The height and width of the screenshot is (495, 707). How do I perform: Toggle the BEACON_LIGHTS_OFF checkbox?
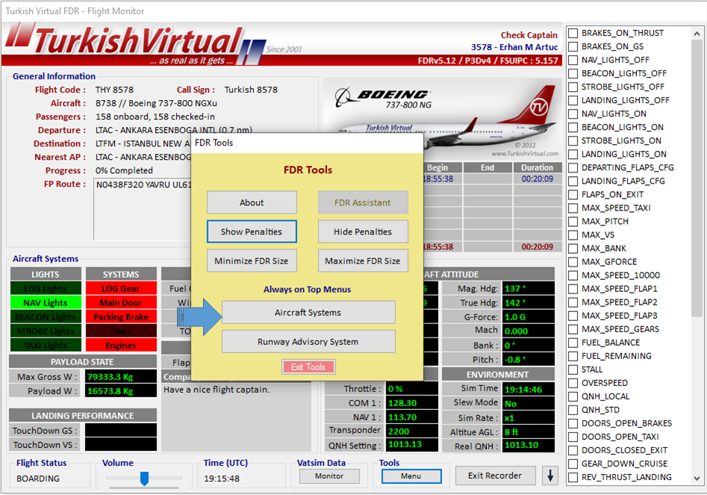point(573,73)
